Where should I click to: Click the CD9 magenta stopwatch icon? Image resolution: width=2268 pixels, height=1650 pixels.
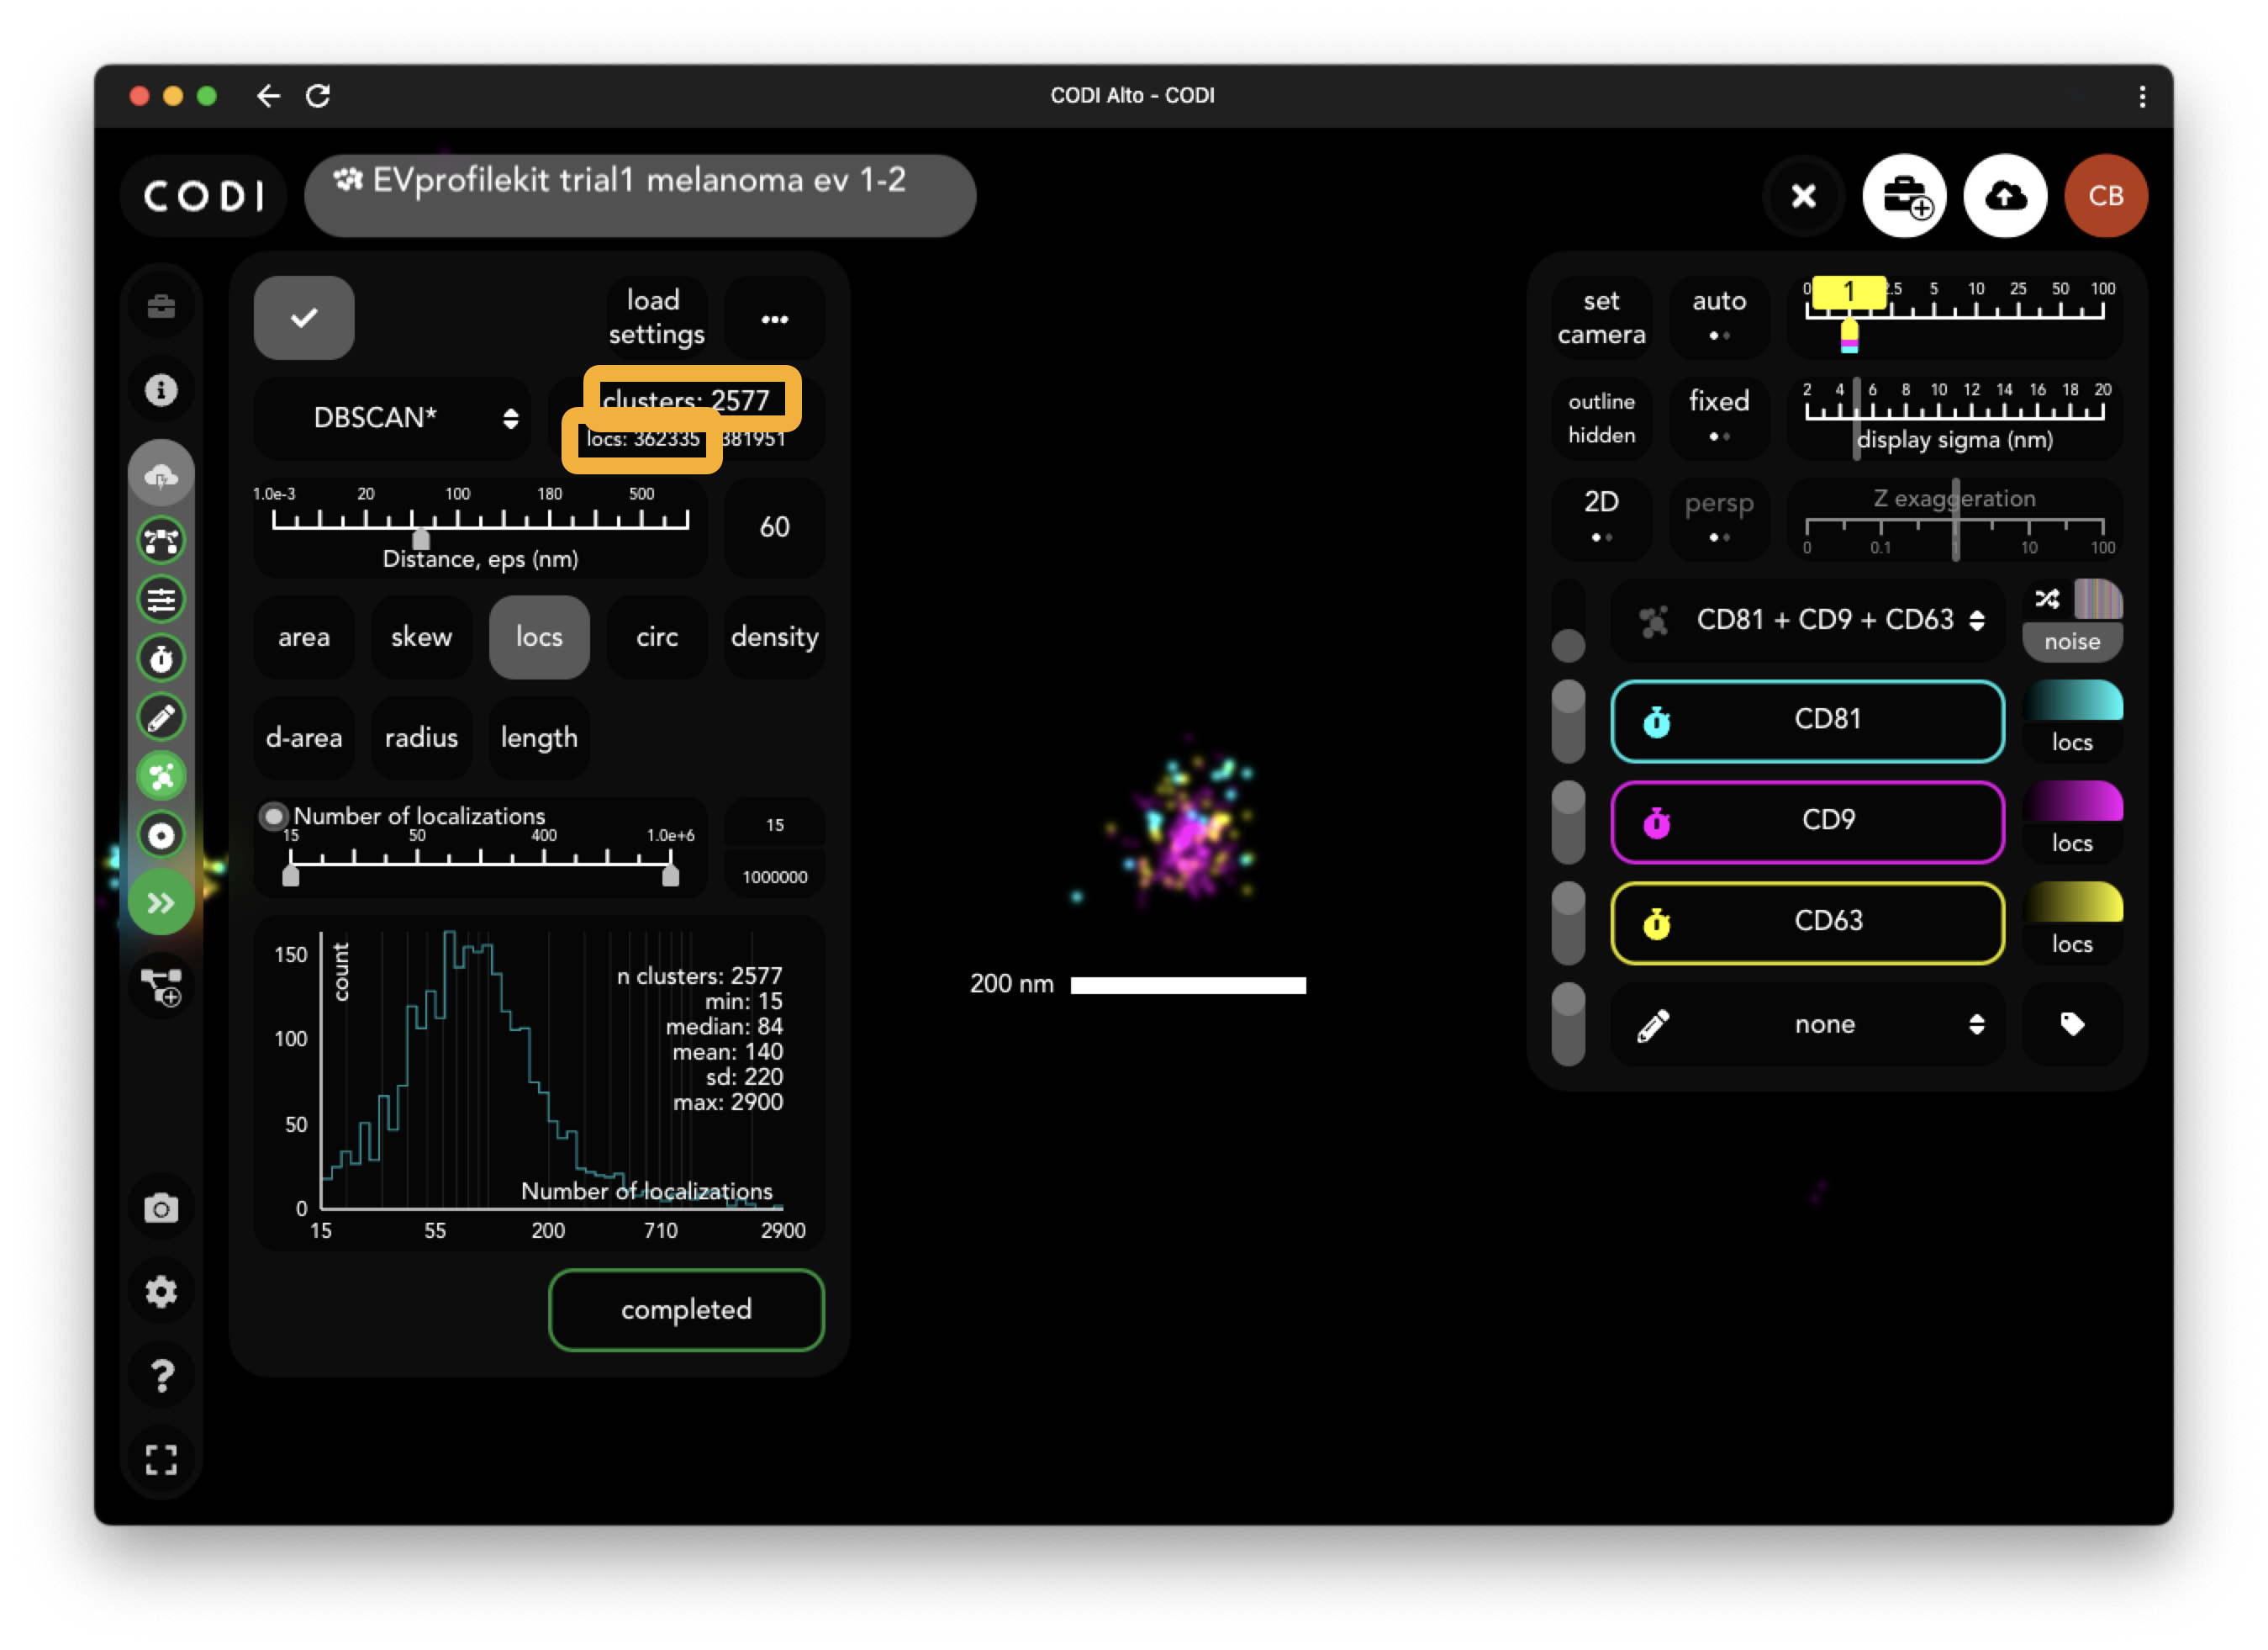[x=1657, y=822]
